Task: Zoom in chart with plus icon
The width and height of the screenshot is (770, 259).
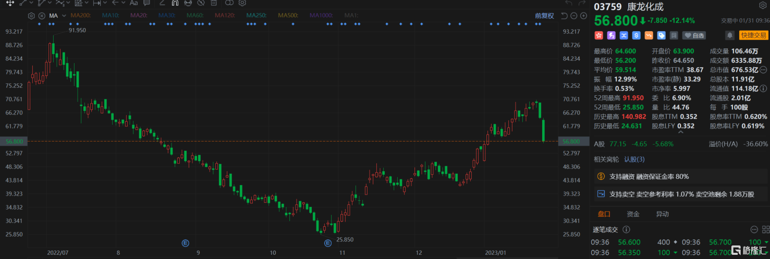Action: tap(583, 16)
